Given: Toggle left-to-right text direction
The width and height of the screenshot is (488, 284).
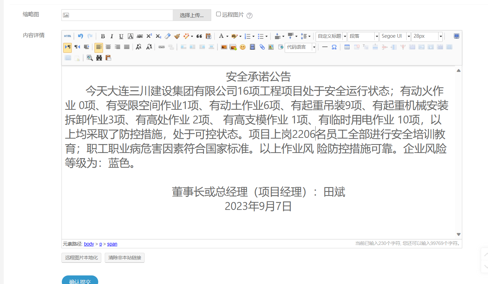Looking at the screenshot, I should pos(67,47).
